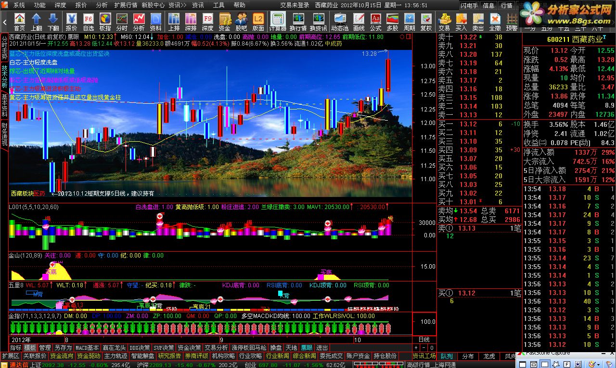Open the 板指 sector index icon
616x368 pixels.
point(105,22)
